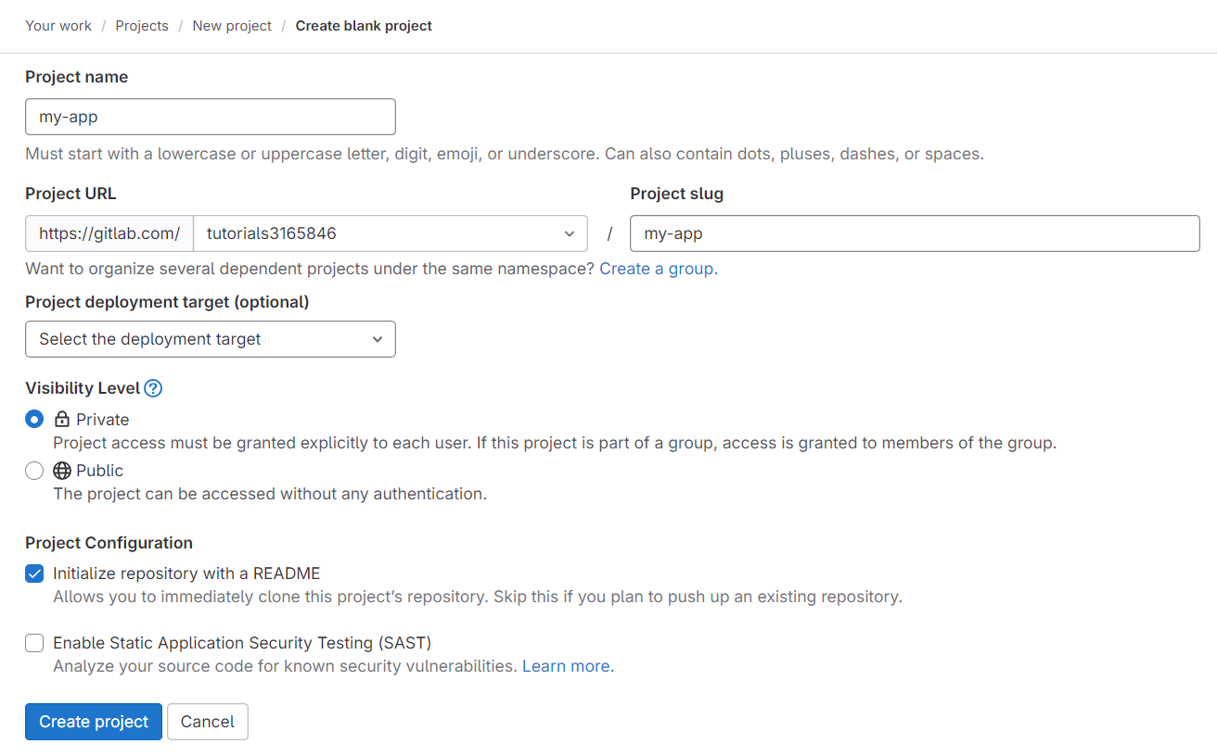The image size is (1217, 756).
Task: Click the Create a group link
Action: click(x=656, y=269)
